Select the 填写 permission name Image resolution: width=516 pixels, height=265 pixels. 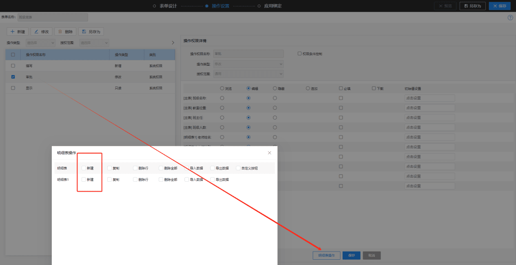point(29,65)
